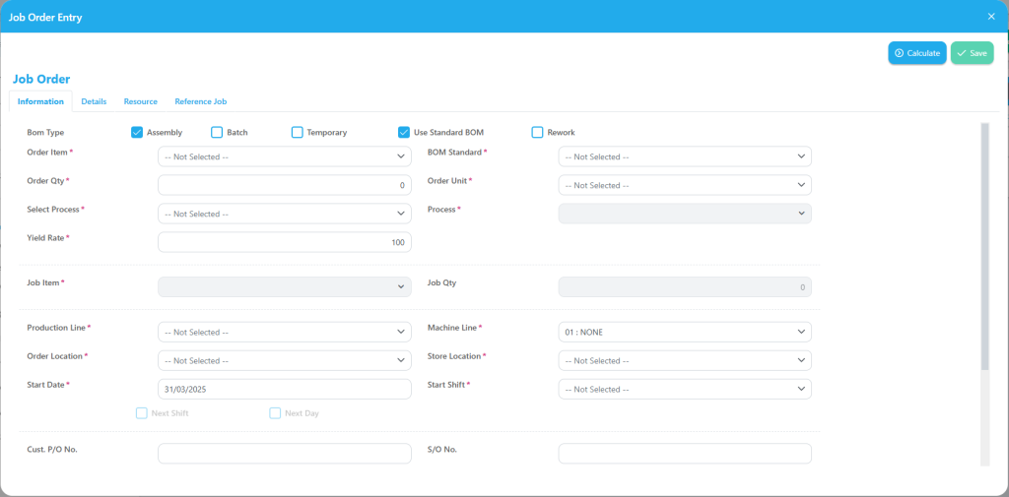Enable the Batch BOM type checkbox
The width and height of the screenshot is (1009, 497).
217,133
